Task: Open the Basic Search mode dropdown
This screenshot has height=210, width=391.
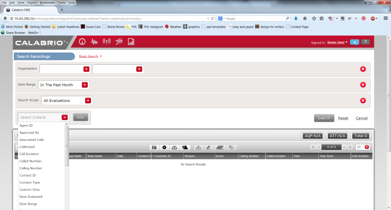Action: [x=90, y=56]
